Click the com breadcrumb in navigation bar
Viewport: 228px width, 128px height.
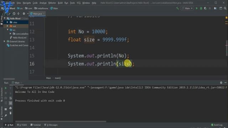(x=28, y=9)
